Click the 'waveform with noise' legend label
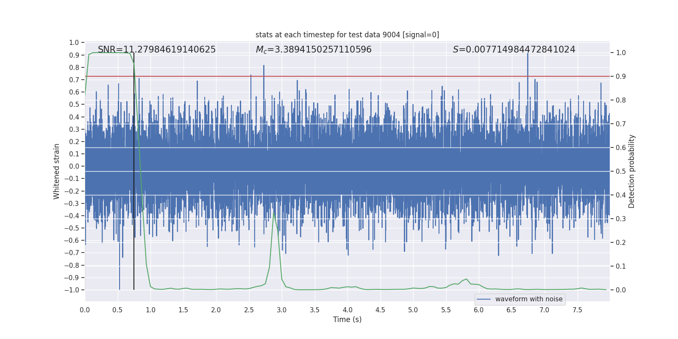The image size is (678, 339). [x=529, y=299]
